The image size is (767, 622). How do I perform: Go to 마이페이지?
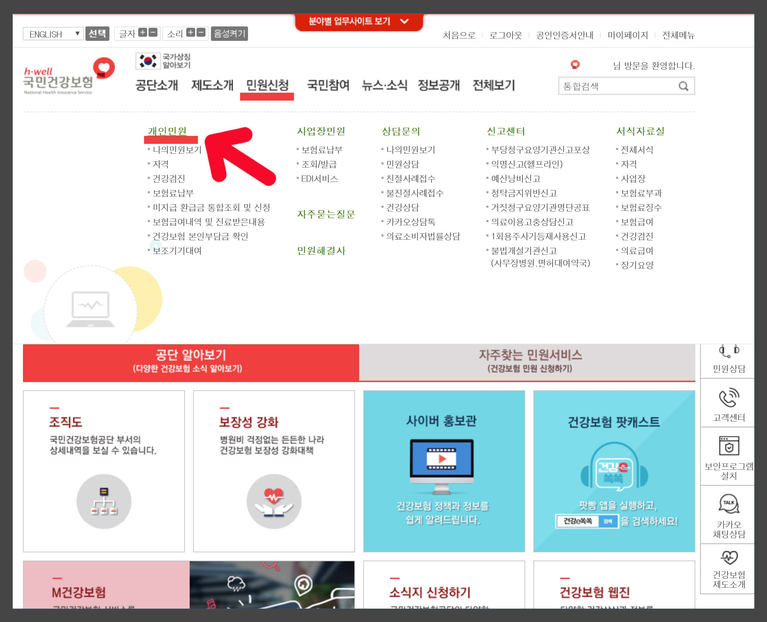click(x=628, y=35)
